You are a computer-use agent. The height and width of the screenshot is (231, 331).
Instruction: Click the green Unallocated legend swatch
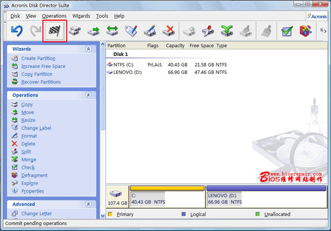click(x=258, y=214)
